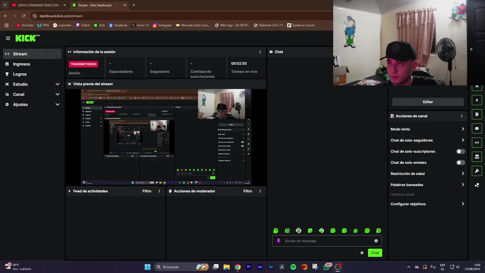Toggle Chat de solo-suscriptores switch

click(460, 151)
